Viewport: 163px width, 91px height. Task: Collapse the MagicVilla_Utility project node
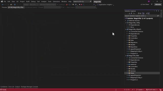tap(126, 23)
